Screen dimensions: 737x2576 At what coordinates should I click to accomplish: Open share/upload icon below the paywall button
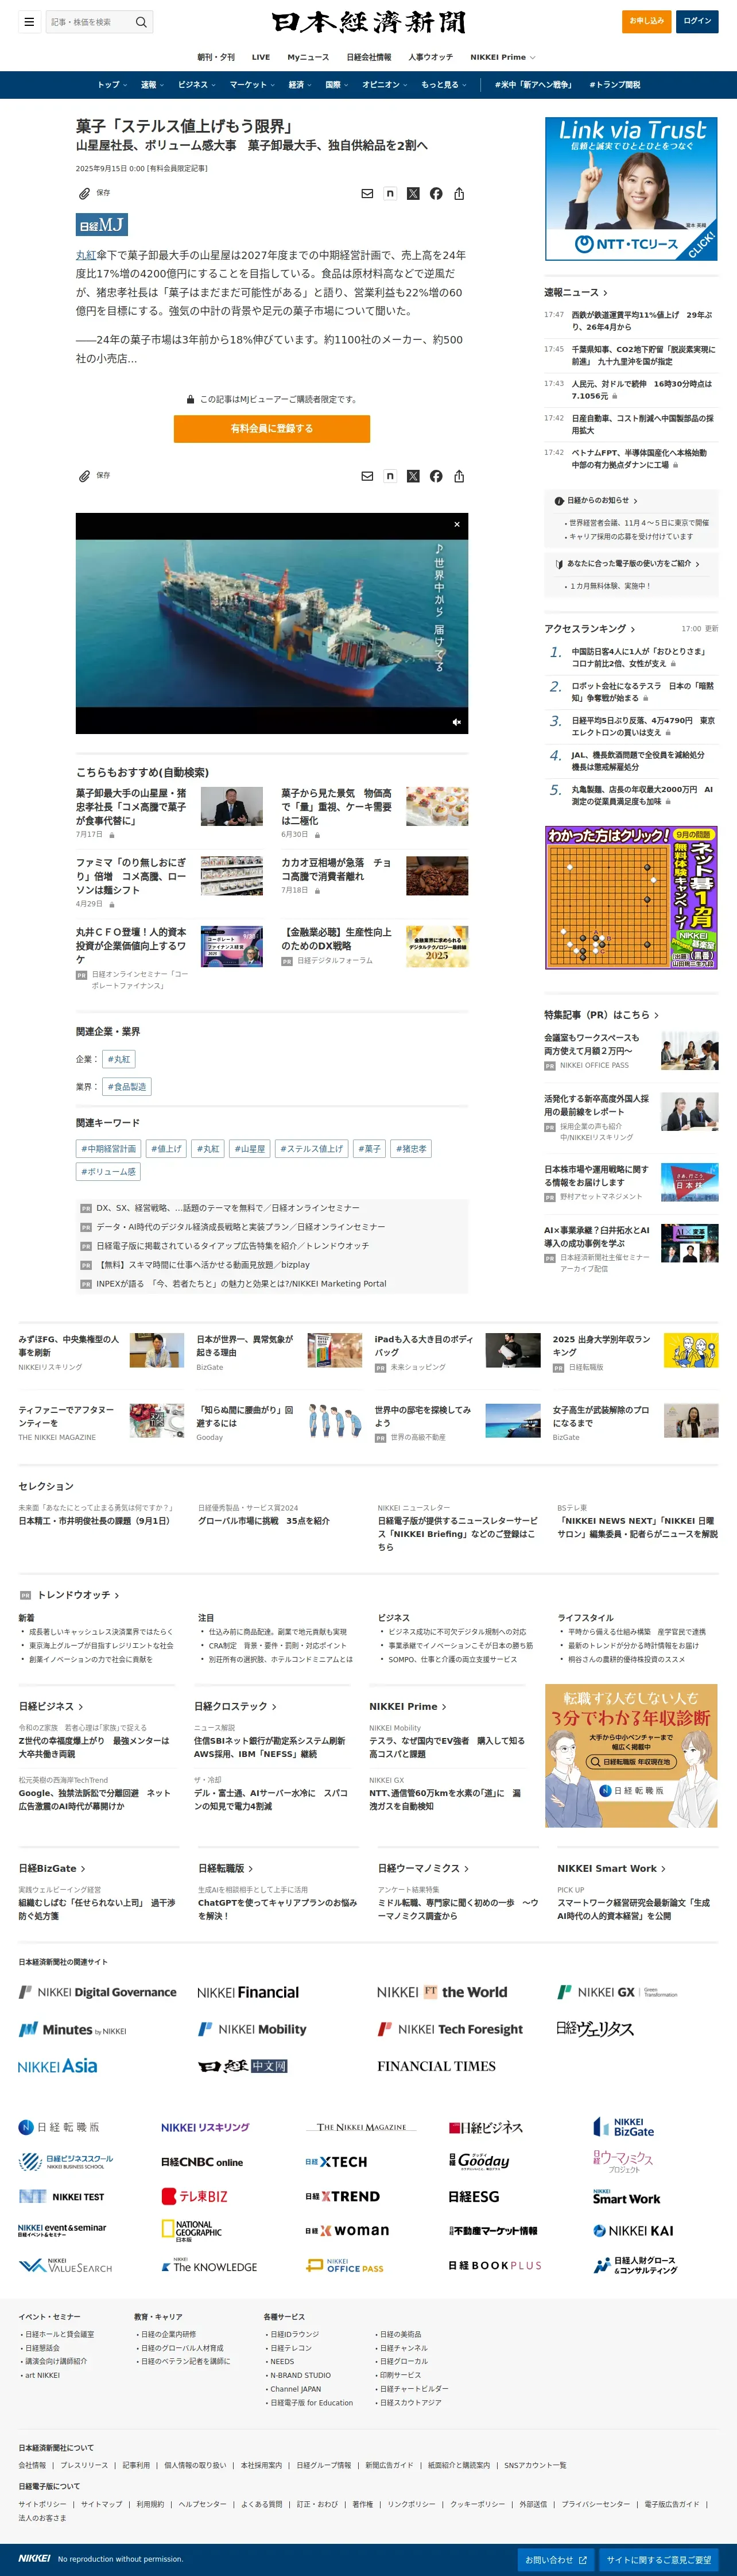tap(459, 476)
